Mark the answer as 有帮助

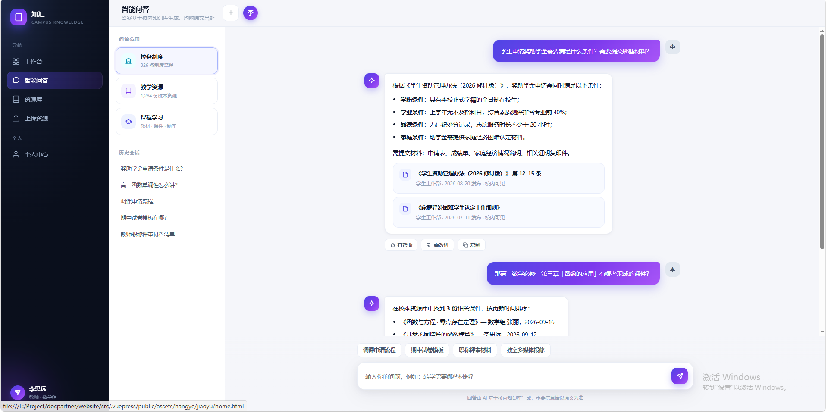tap(401, 245)
